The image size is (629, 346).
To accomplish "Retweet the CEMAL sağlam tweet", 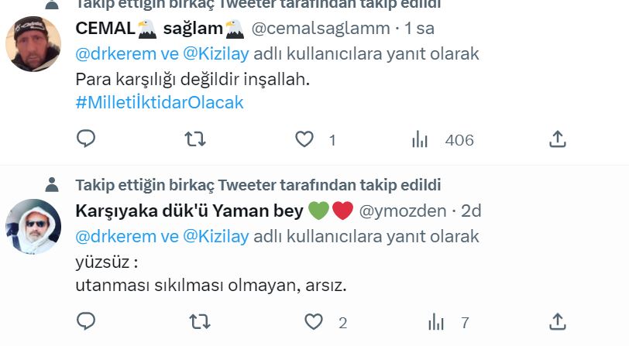I will (195, 139).
